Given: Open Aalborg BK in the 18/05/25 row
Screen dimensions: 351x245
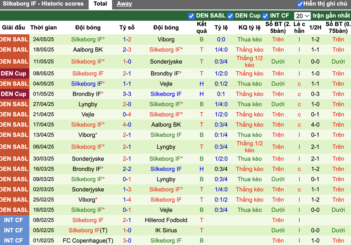Looking at the screenshot, I should click(88, 50).
